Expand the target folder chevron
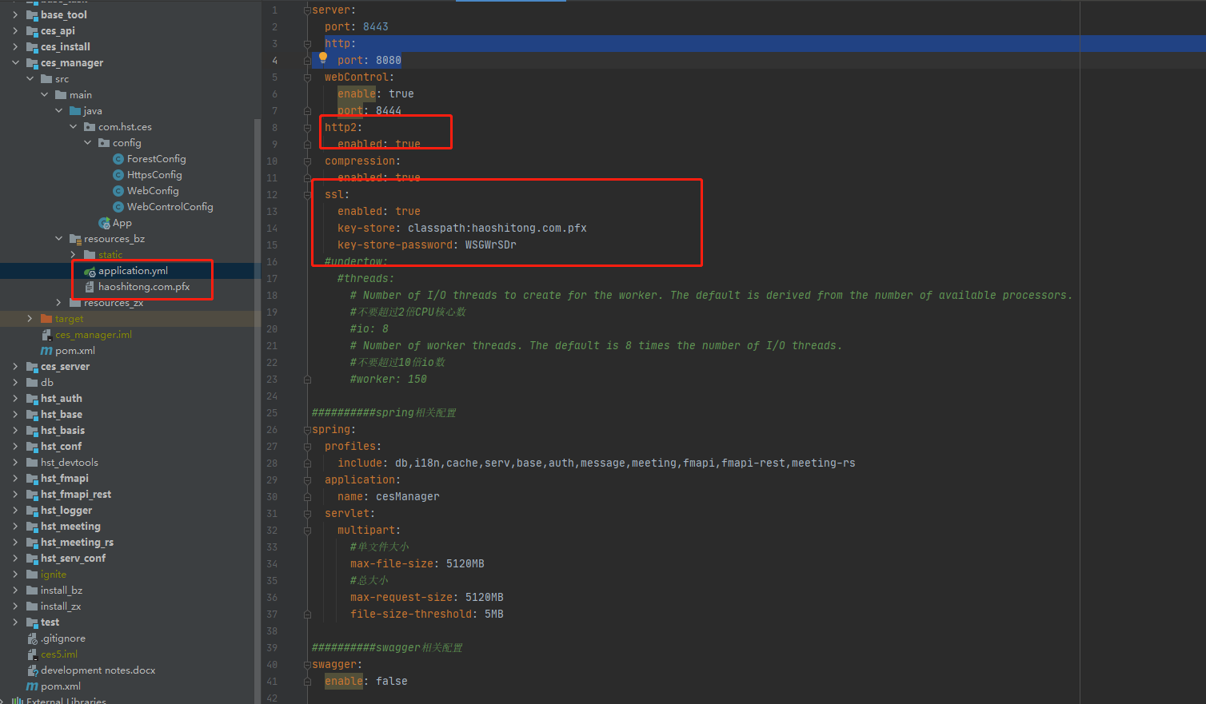The image size is (1206, 704). pos(30,319)
